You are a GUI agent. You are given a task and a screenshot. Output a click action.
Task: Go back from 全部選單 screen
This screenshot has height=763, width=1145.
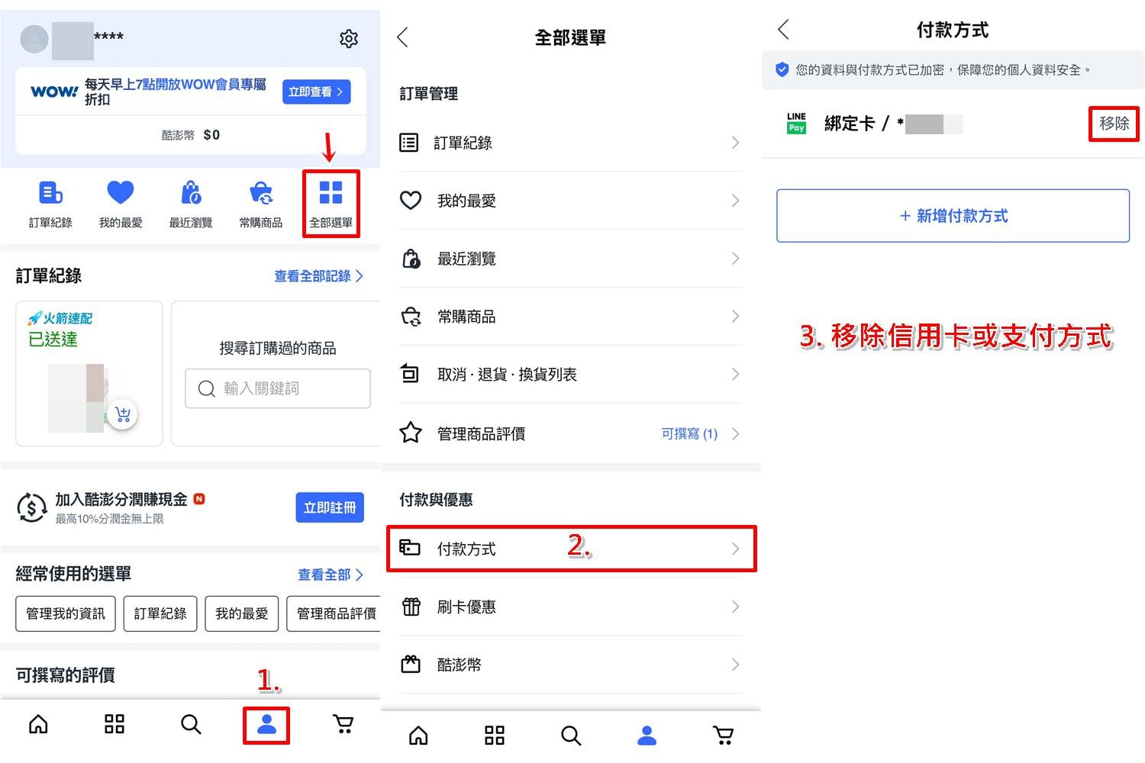click(403, 37)
